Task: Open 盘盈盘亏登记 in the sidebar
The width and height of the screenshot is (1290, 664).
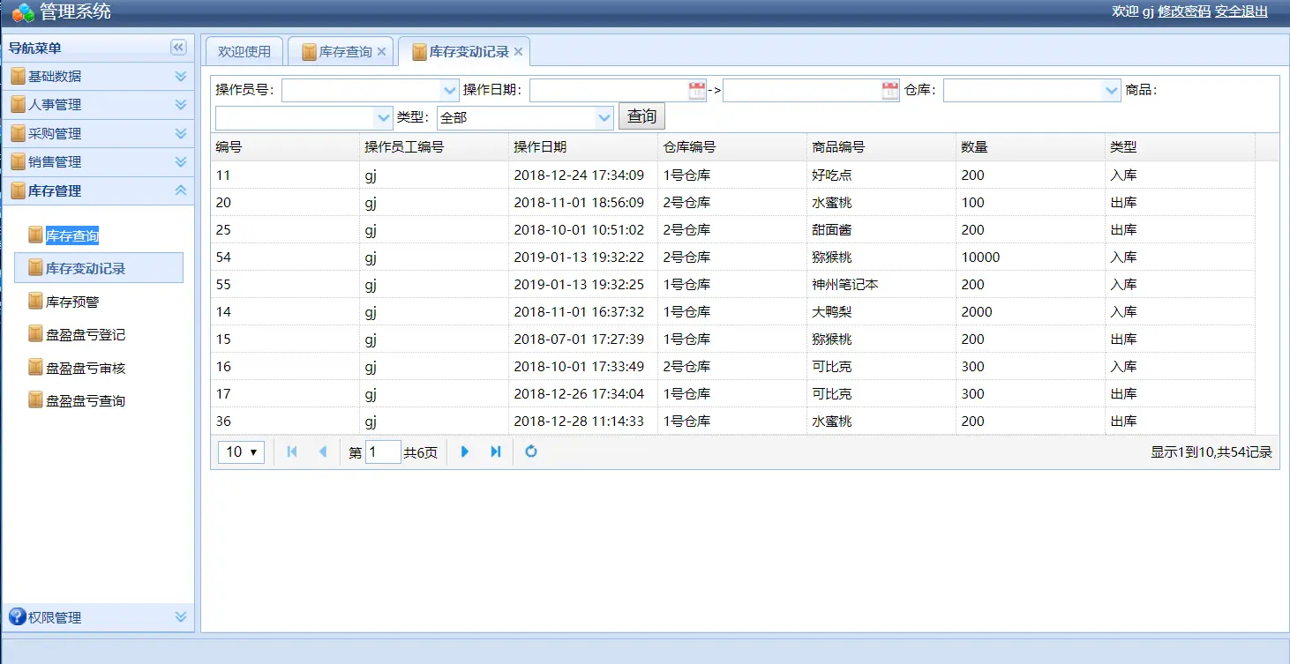Action: [x=86, y=335]
